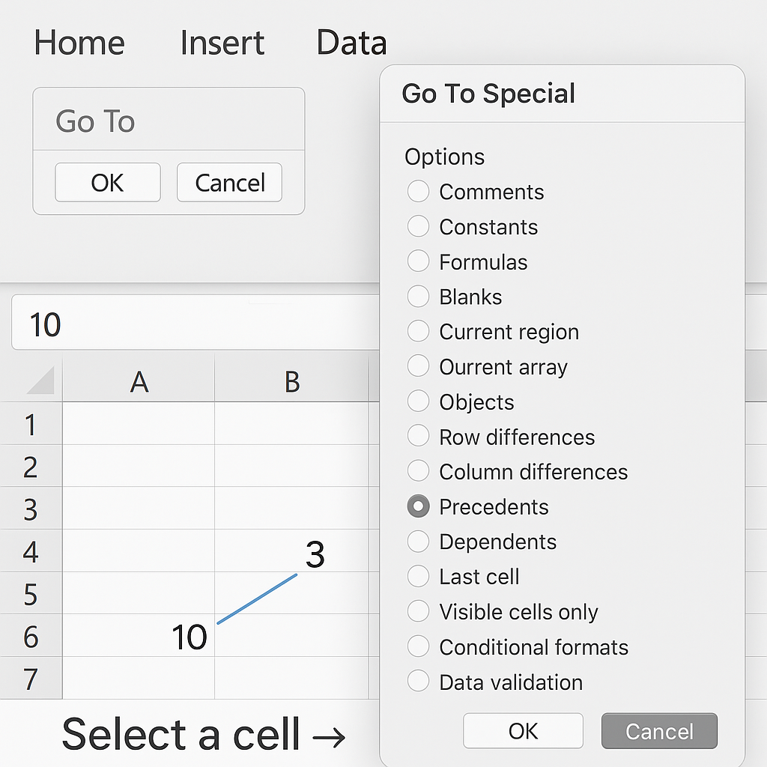Screen dimensions: 767x767
Task: Choose the Current region radio button
Action: click(418, 331)
